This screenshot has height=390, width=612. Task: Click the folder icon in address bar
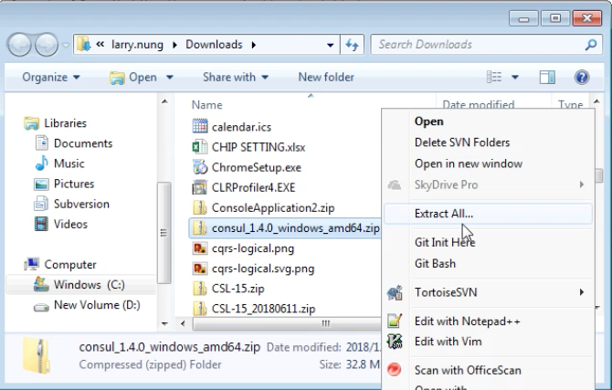83,44
